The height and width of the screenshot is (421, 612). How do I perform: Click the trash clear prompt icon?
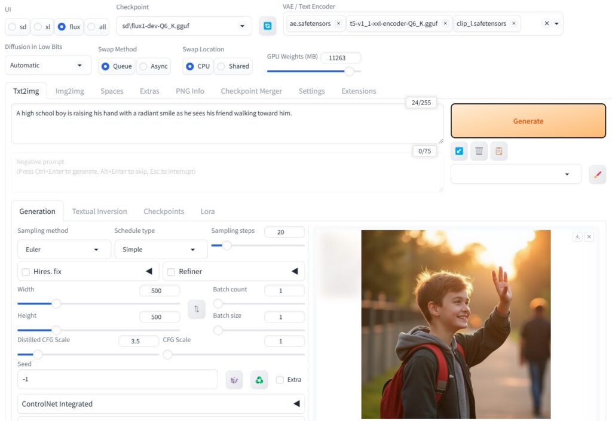(479, 152)
